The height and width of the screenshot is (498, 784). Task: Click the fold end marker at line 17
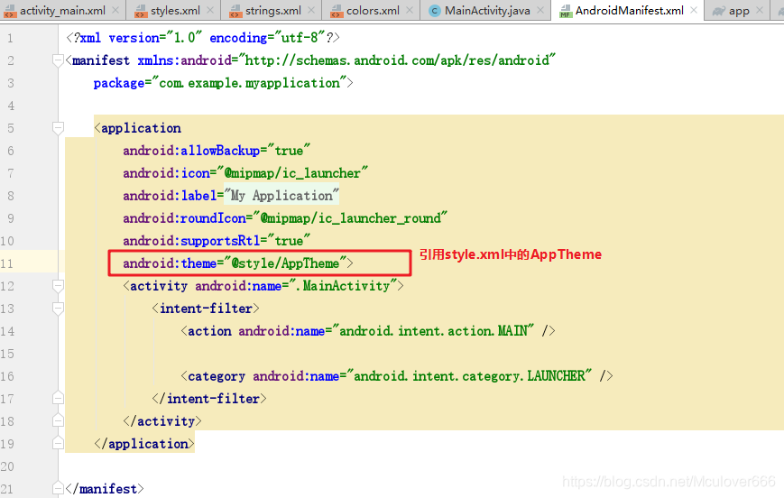pyautogui.click(x=58, y=398)
